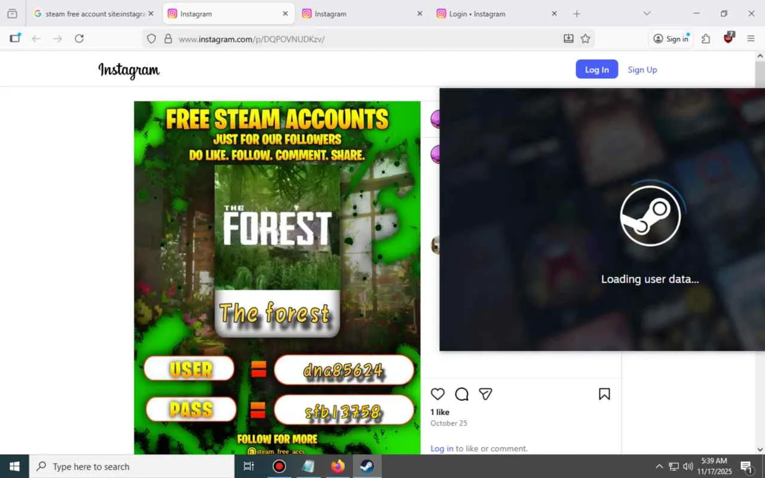Open the Firefox application menu
Image resolution: width=765 pixels, height=478 pixels.
751,39
